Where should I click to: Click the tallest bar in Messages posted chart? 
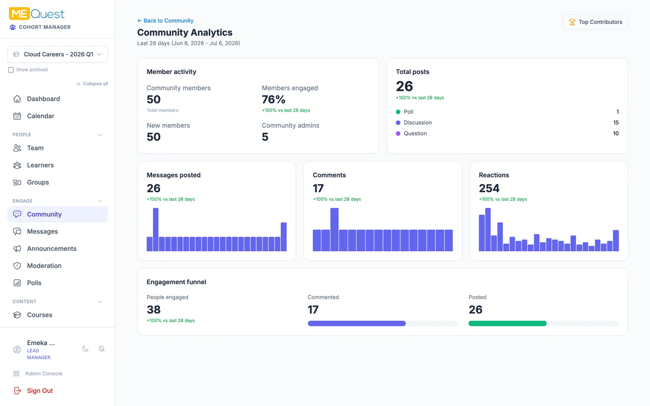[x=156, y=230]
